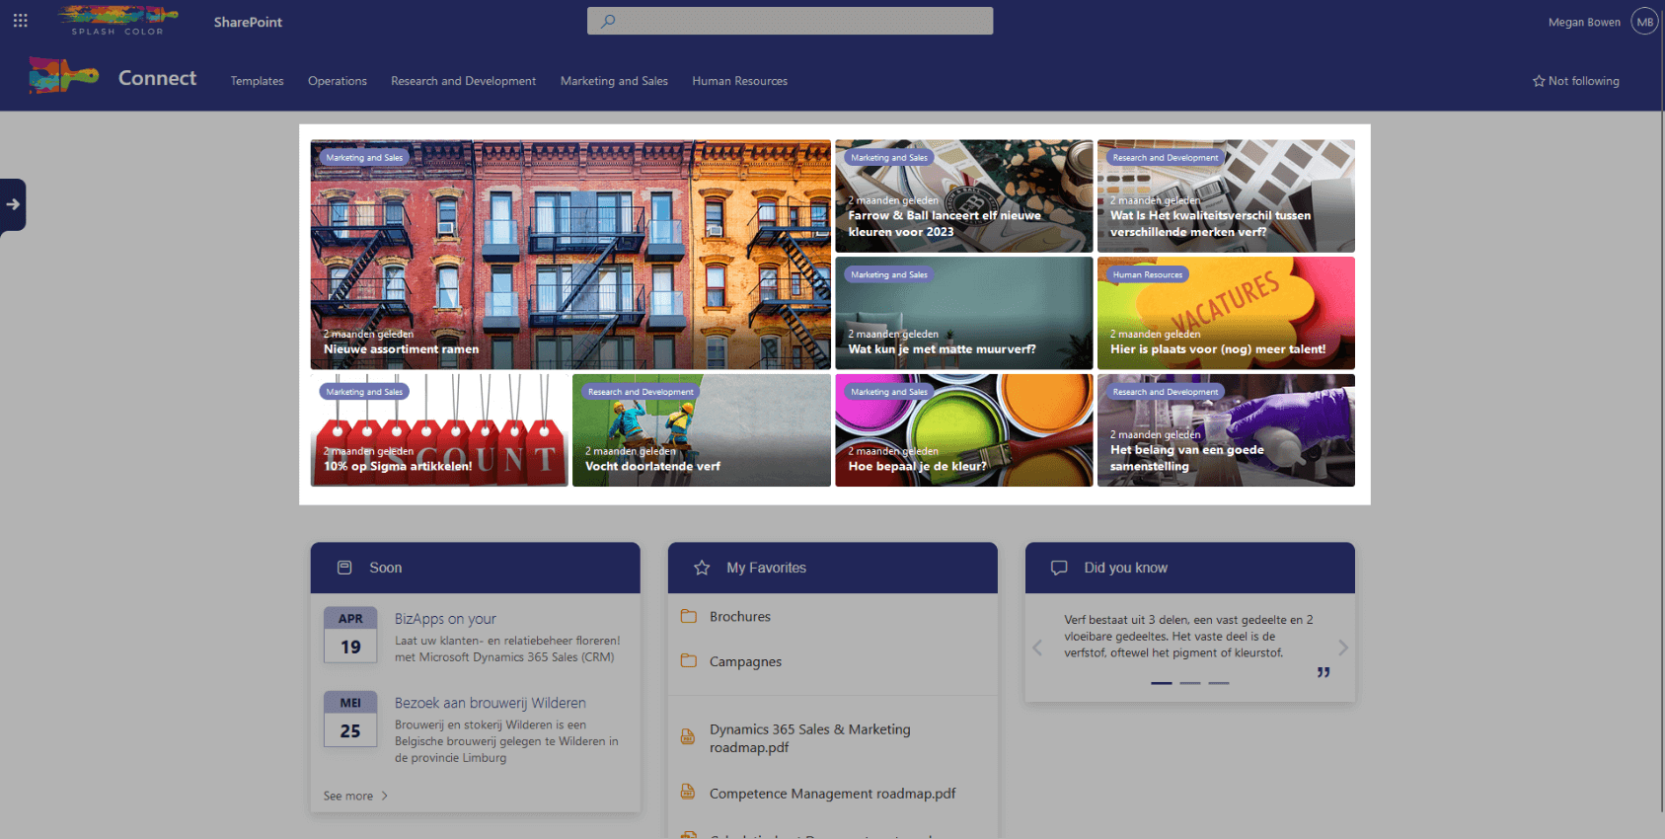Open BizApps on your event link
This screenshot has width=1665, height=839.
click(x=445, y=619)
